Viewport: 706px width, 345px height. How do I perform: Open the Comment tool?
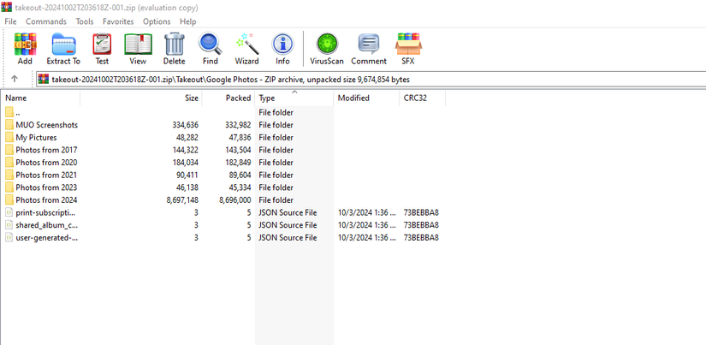point(369,45)
